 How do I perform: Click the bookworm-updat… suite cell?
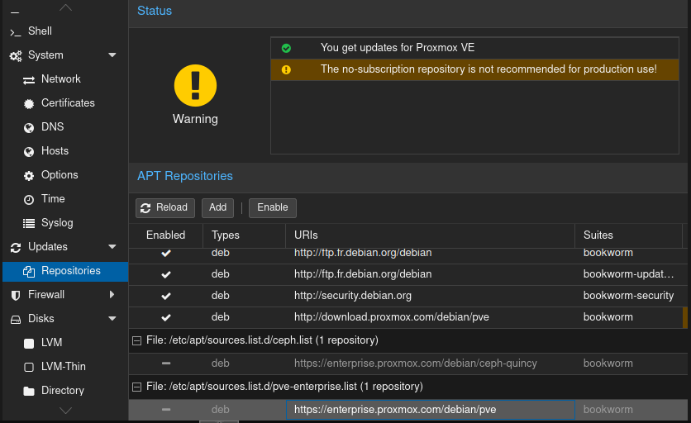(628, 274)
